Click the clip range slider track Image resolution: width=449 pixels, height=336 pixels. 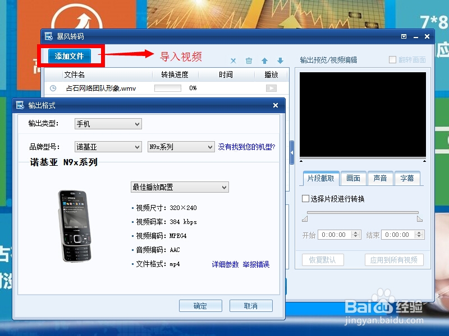363,213
